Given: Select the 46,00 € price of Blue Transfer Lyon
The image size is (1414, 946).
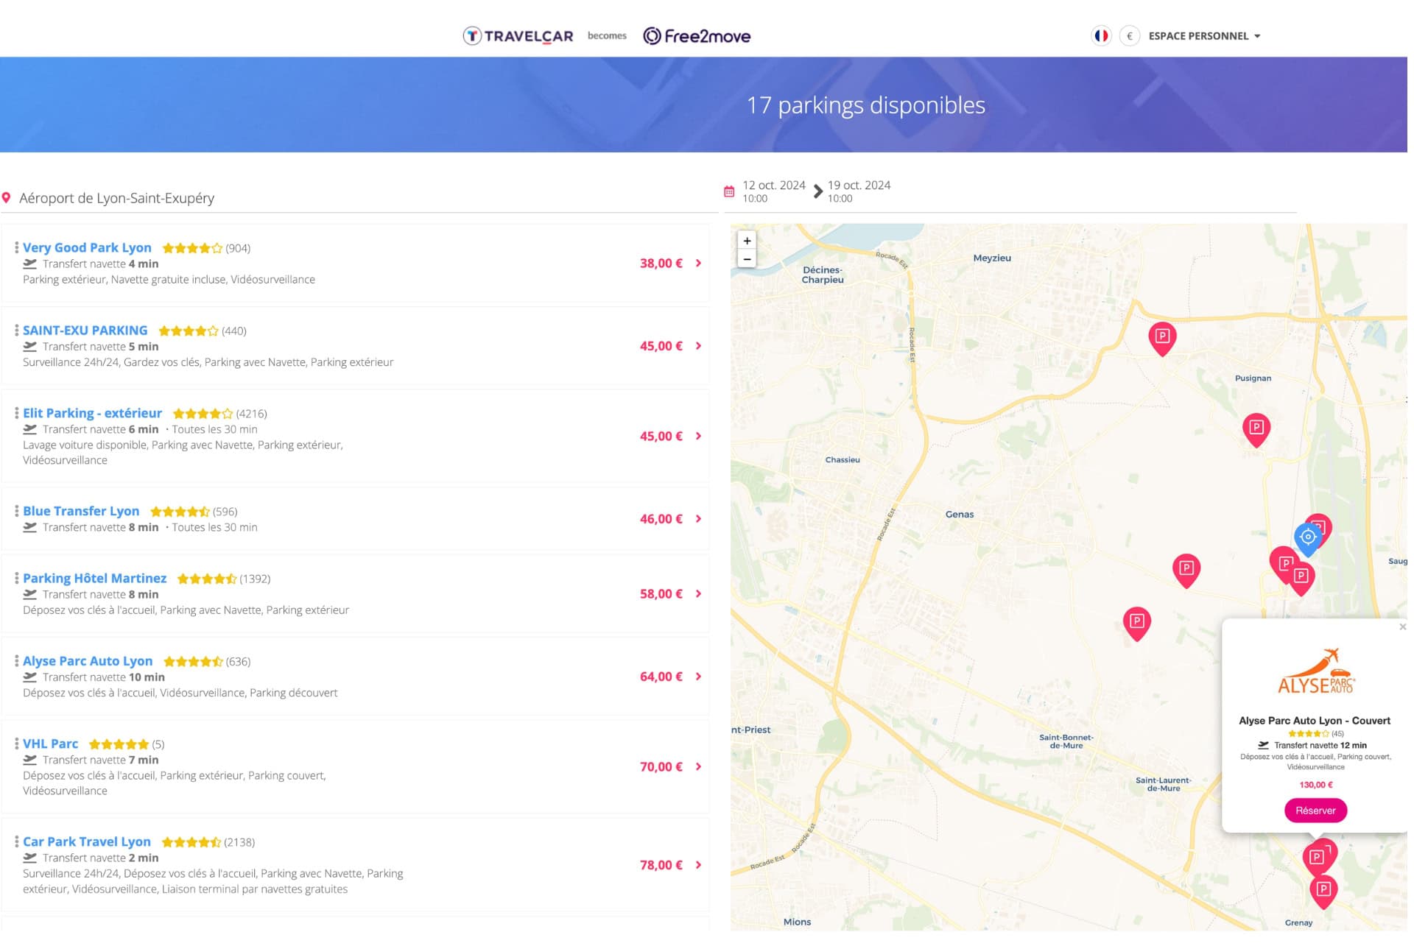Looking at the screenshot, I should [x=661, y=519].
